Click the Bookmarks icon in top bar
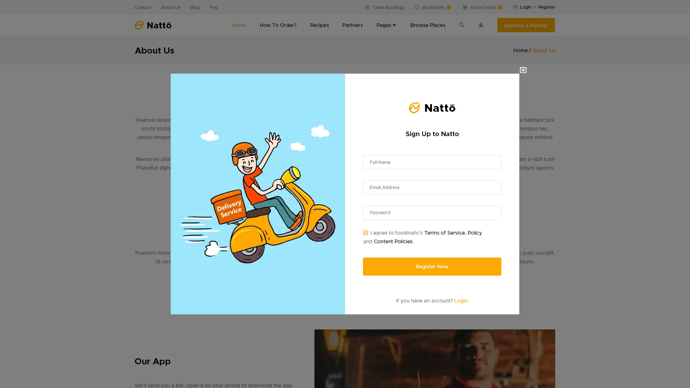 point(417,7)
